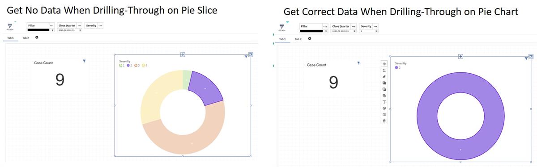Select the Text 'T' icon in widget toolbar

[384, 102]
